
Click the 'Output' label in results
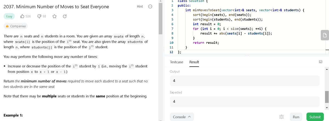[175, 72]
